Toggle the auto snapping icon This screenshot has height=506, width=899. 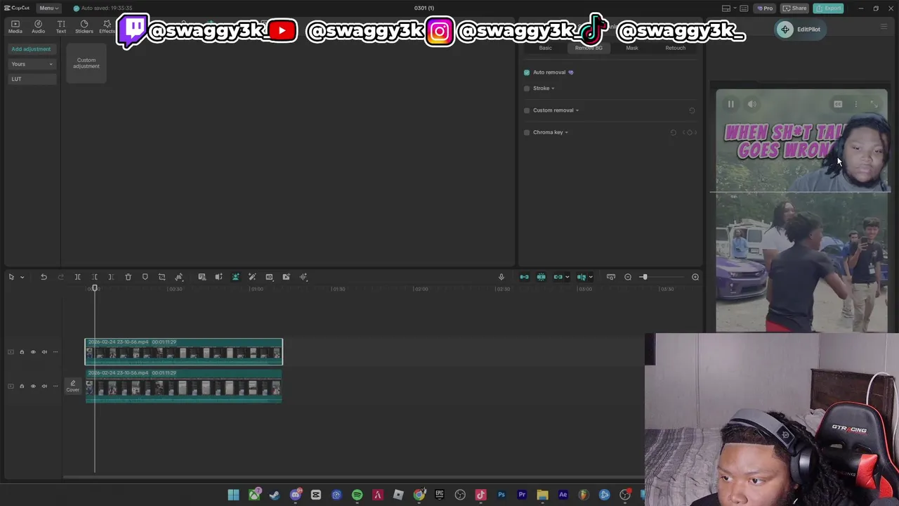pos(541,277)
